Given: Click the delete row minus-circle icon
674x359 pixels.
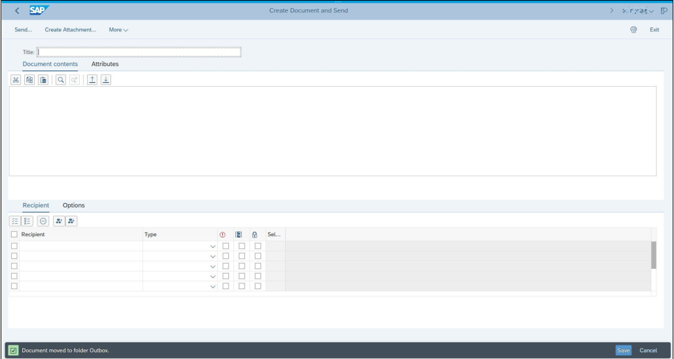Looking at the screenshot, I should 43,221.
